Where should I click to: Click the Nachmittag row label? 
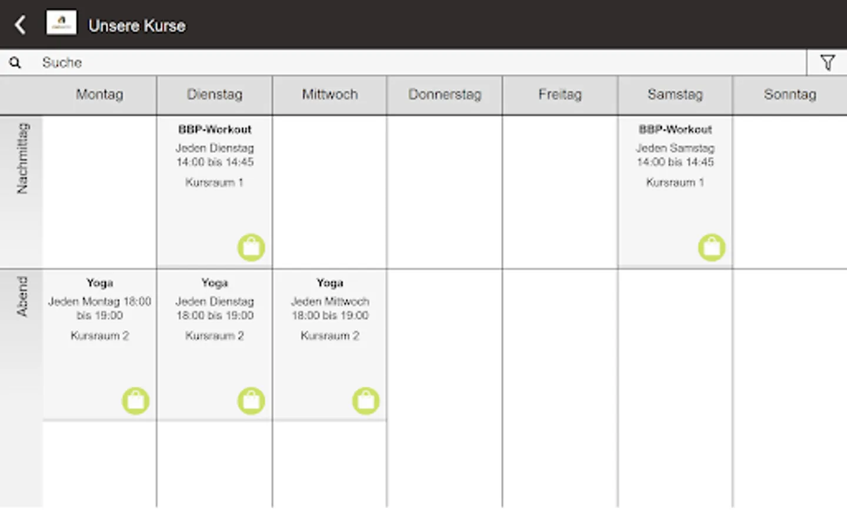click(x=22, y=159)
